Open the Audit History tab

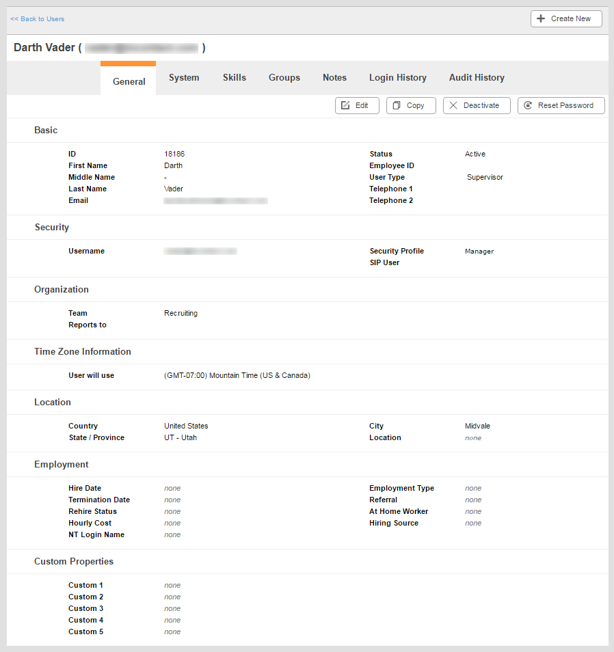(477, 78)
